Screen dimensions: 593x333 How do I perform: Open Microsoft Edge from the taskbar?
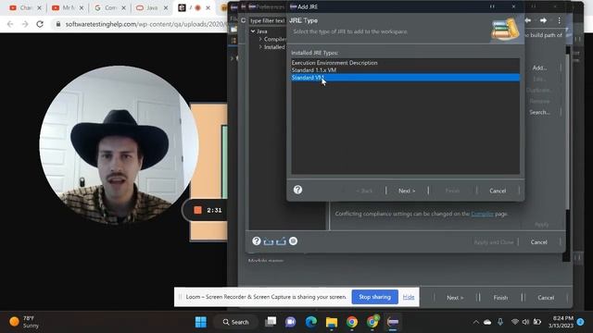(x=311, y=322)
